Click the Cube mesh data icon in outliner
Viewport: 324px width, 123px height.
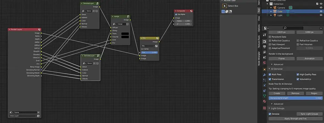click(288, 12)
